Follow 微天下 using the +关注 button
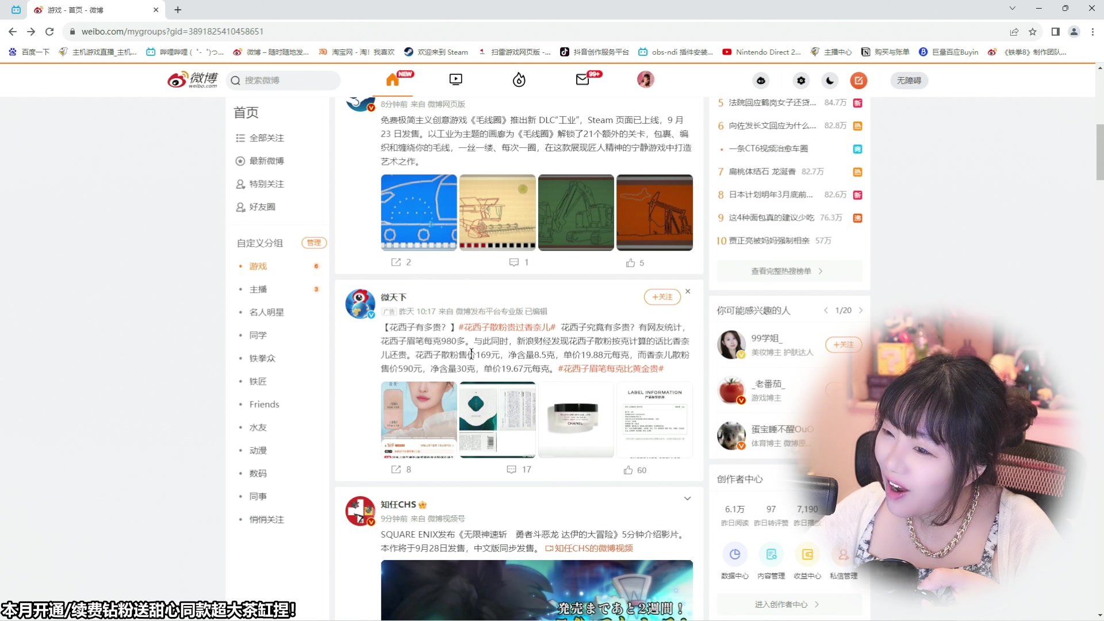The image size is (1104, 621). click(662, 297)
